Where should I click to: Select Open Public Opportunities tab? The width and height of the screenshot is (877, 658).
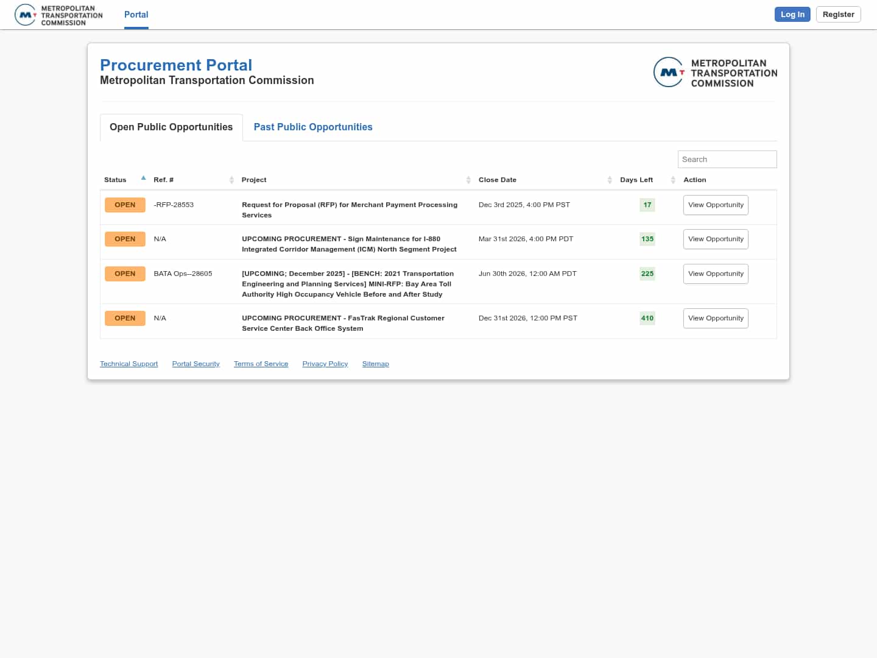click(x=171, y=127)
